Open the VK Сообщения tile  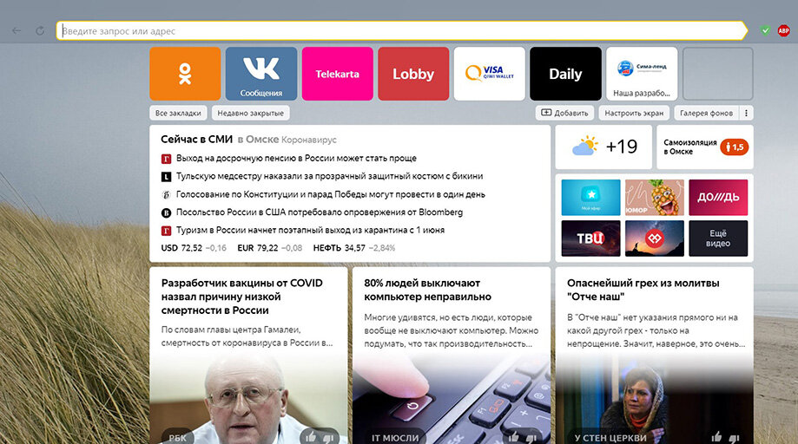pyautogui.click(x=261, y=74)
